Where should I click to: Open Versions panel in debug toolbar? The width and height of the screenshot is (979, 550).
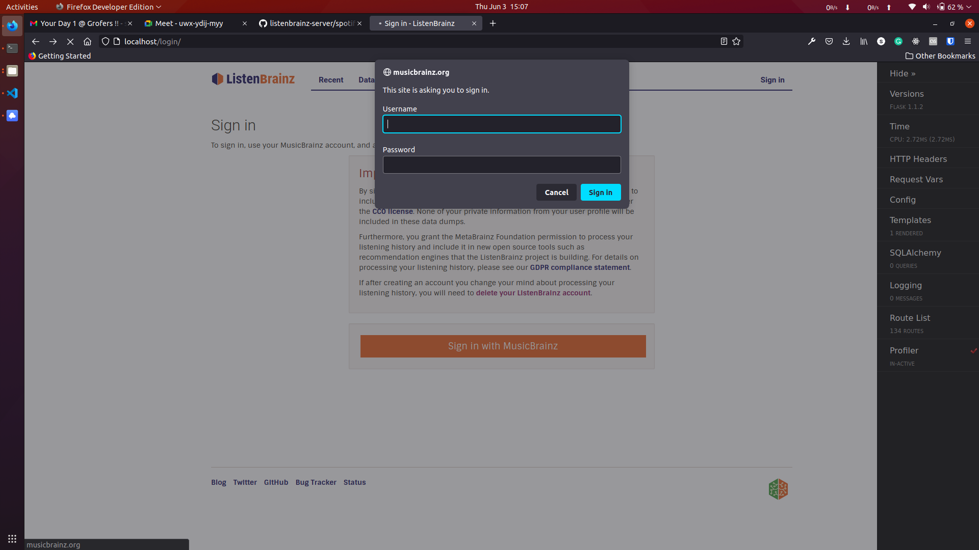pyautogui.click(x=928, y=99)
